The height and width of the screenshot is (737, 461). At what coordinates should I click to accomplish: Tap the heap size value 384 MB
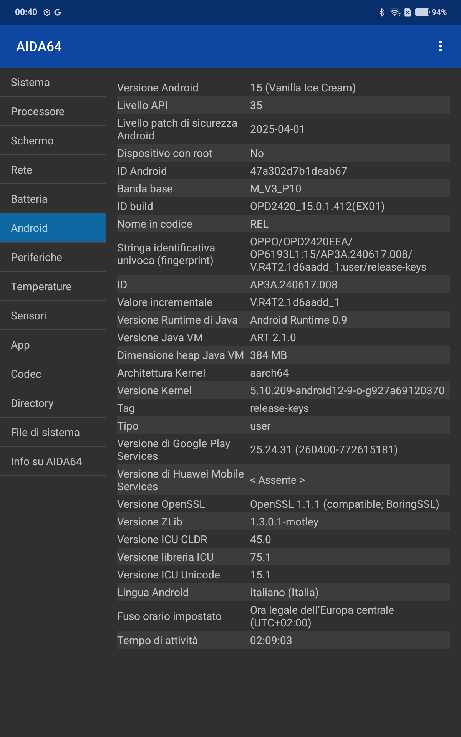(x=269, y=355)
